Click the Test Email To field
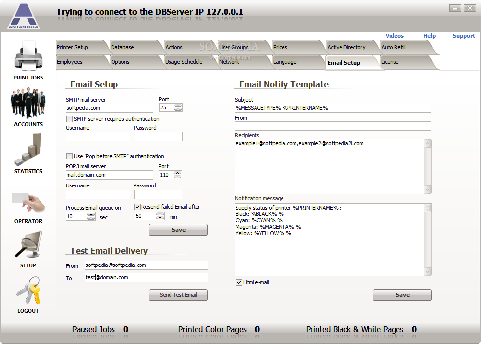 [146, 278]
